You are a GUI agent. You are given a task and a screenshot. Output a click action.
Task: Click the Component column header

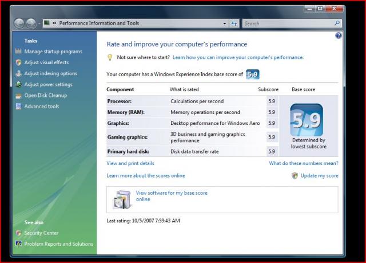tap(120, 89)
